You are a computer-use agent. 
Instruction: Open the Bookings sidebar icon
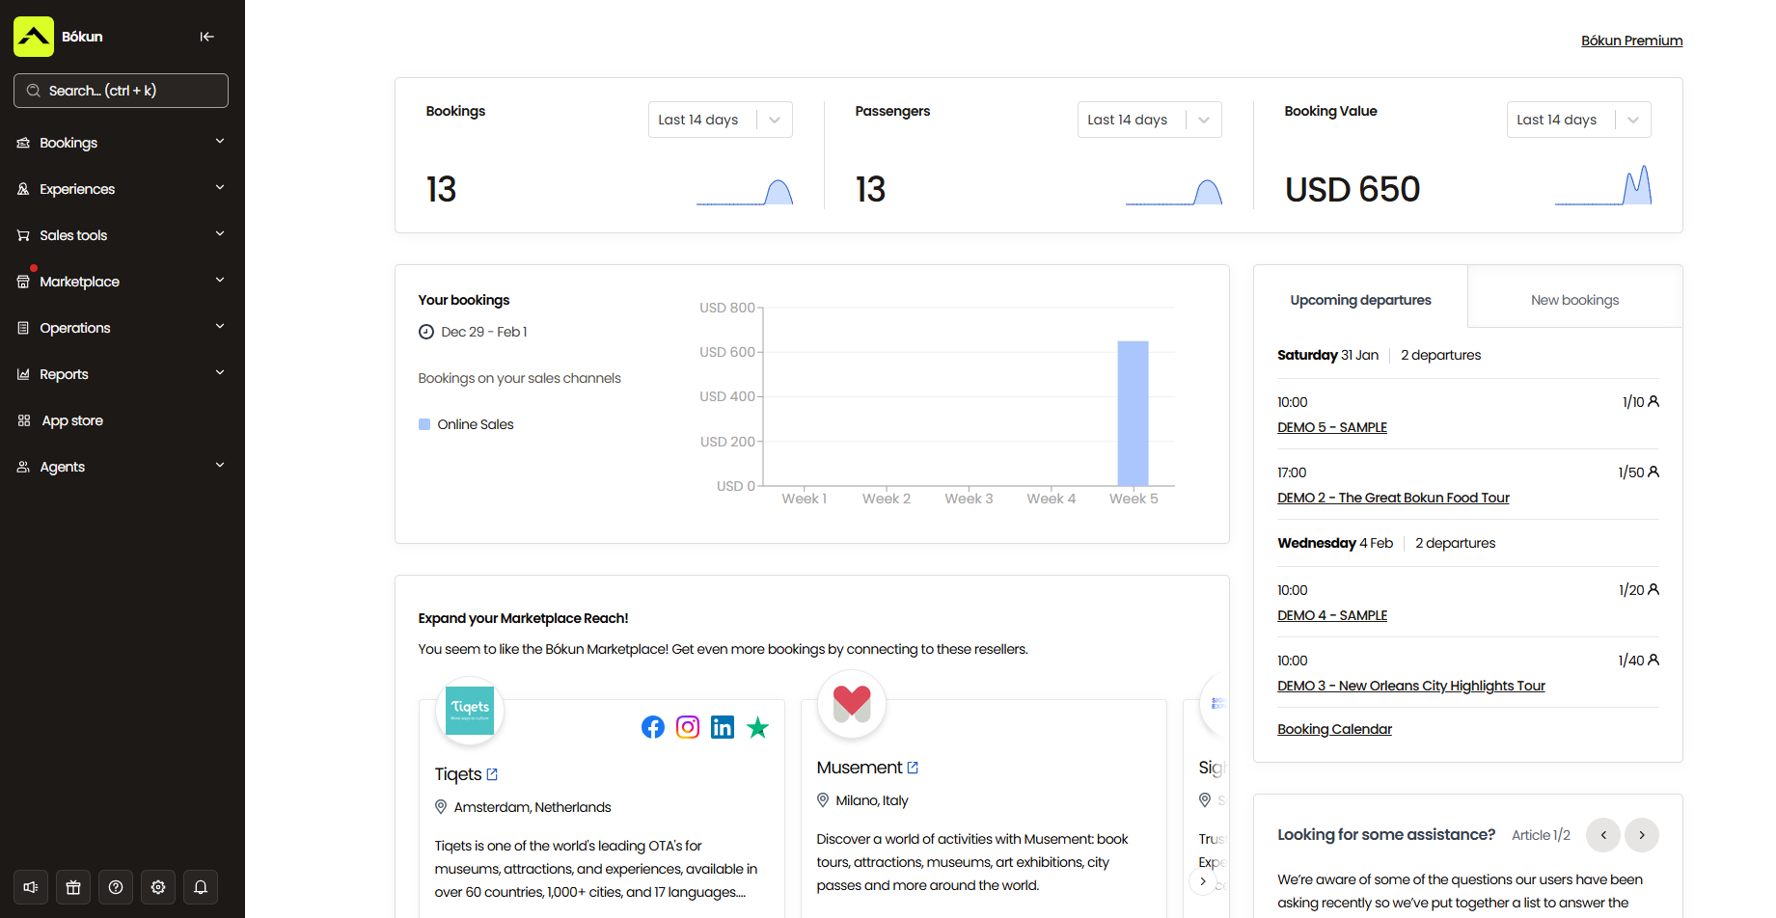(x=22, y=143)
